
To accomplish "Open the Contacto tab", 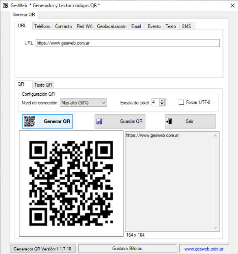I will (63, 26).
